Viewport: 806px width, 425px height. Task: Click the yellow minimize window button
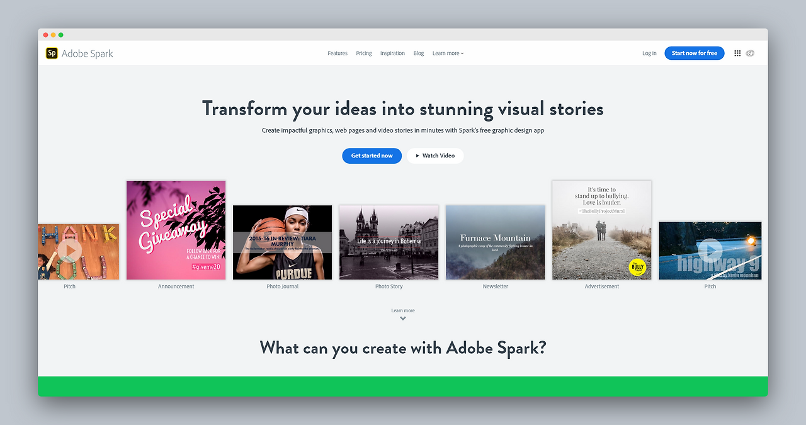54,35
